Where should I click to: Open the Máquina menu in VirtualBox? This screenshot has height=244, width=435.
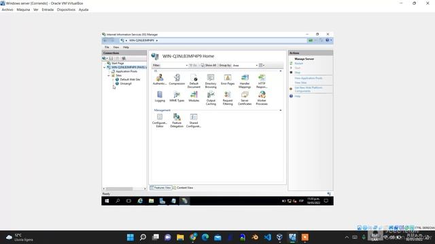pos(23,9)
